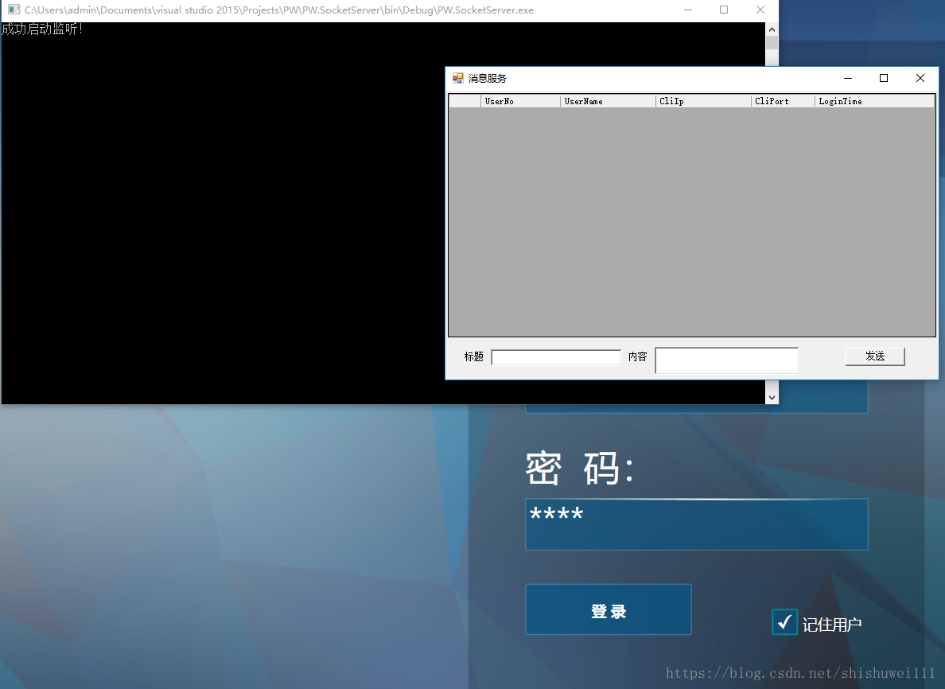Select the CliPort column header
This screenshot has height=689, width=945.
(783, 101)
